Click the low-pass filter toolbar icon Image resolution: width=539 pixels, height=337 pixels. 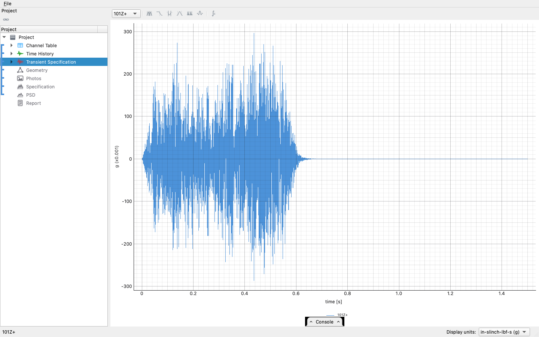[x=159, y=13]
